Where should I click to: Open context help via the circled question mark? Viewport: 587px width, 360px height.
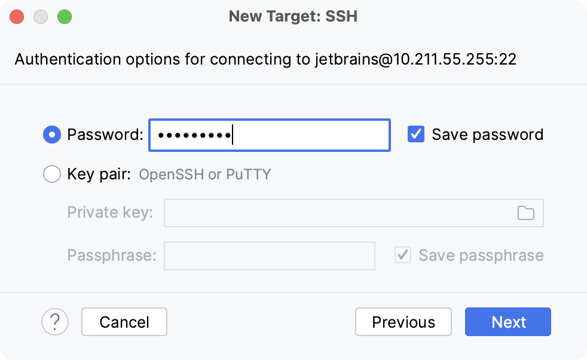[54, 322]
